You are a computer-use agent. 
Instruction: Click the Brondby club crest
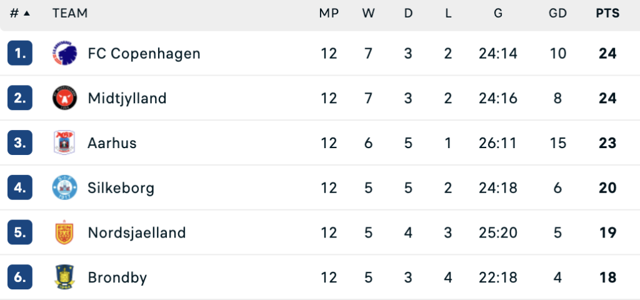tap(64, 277)
